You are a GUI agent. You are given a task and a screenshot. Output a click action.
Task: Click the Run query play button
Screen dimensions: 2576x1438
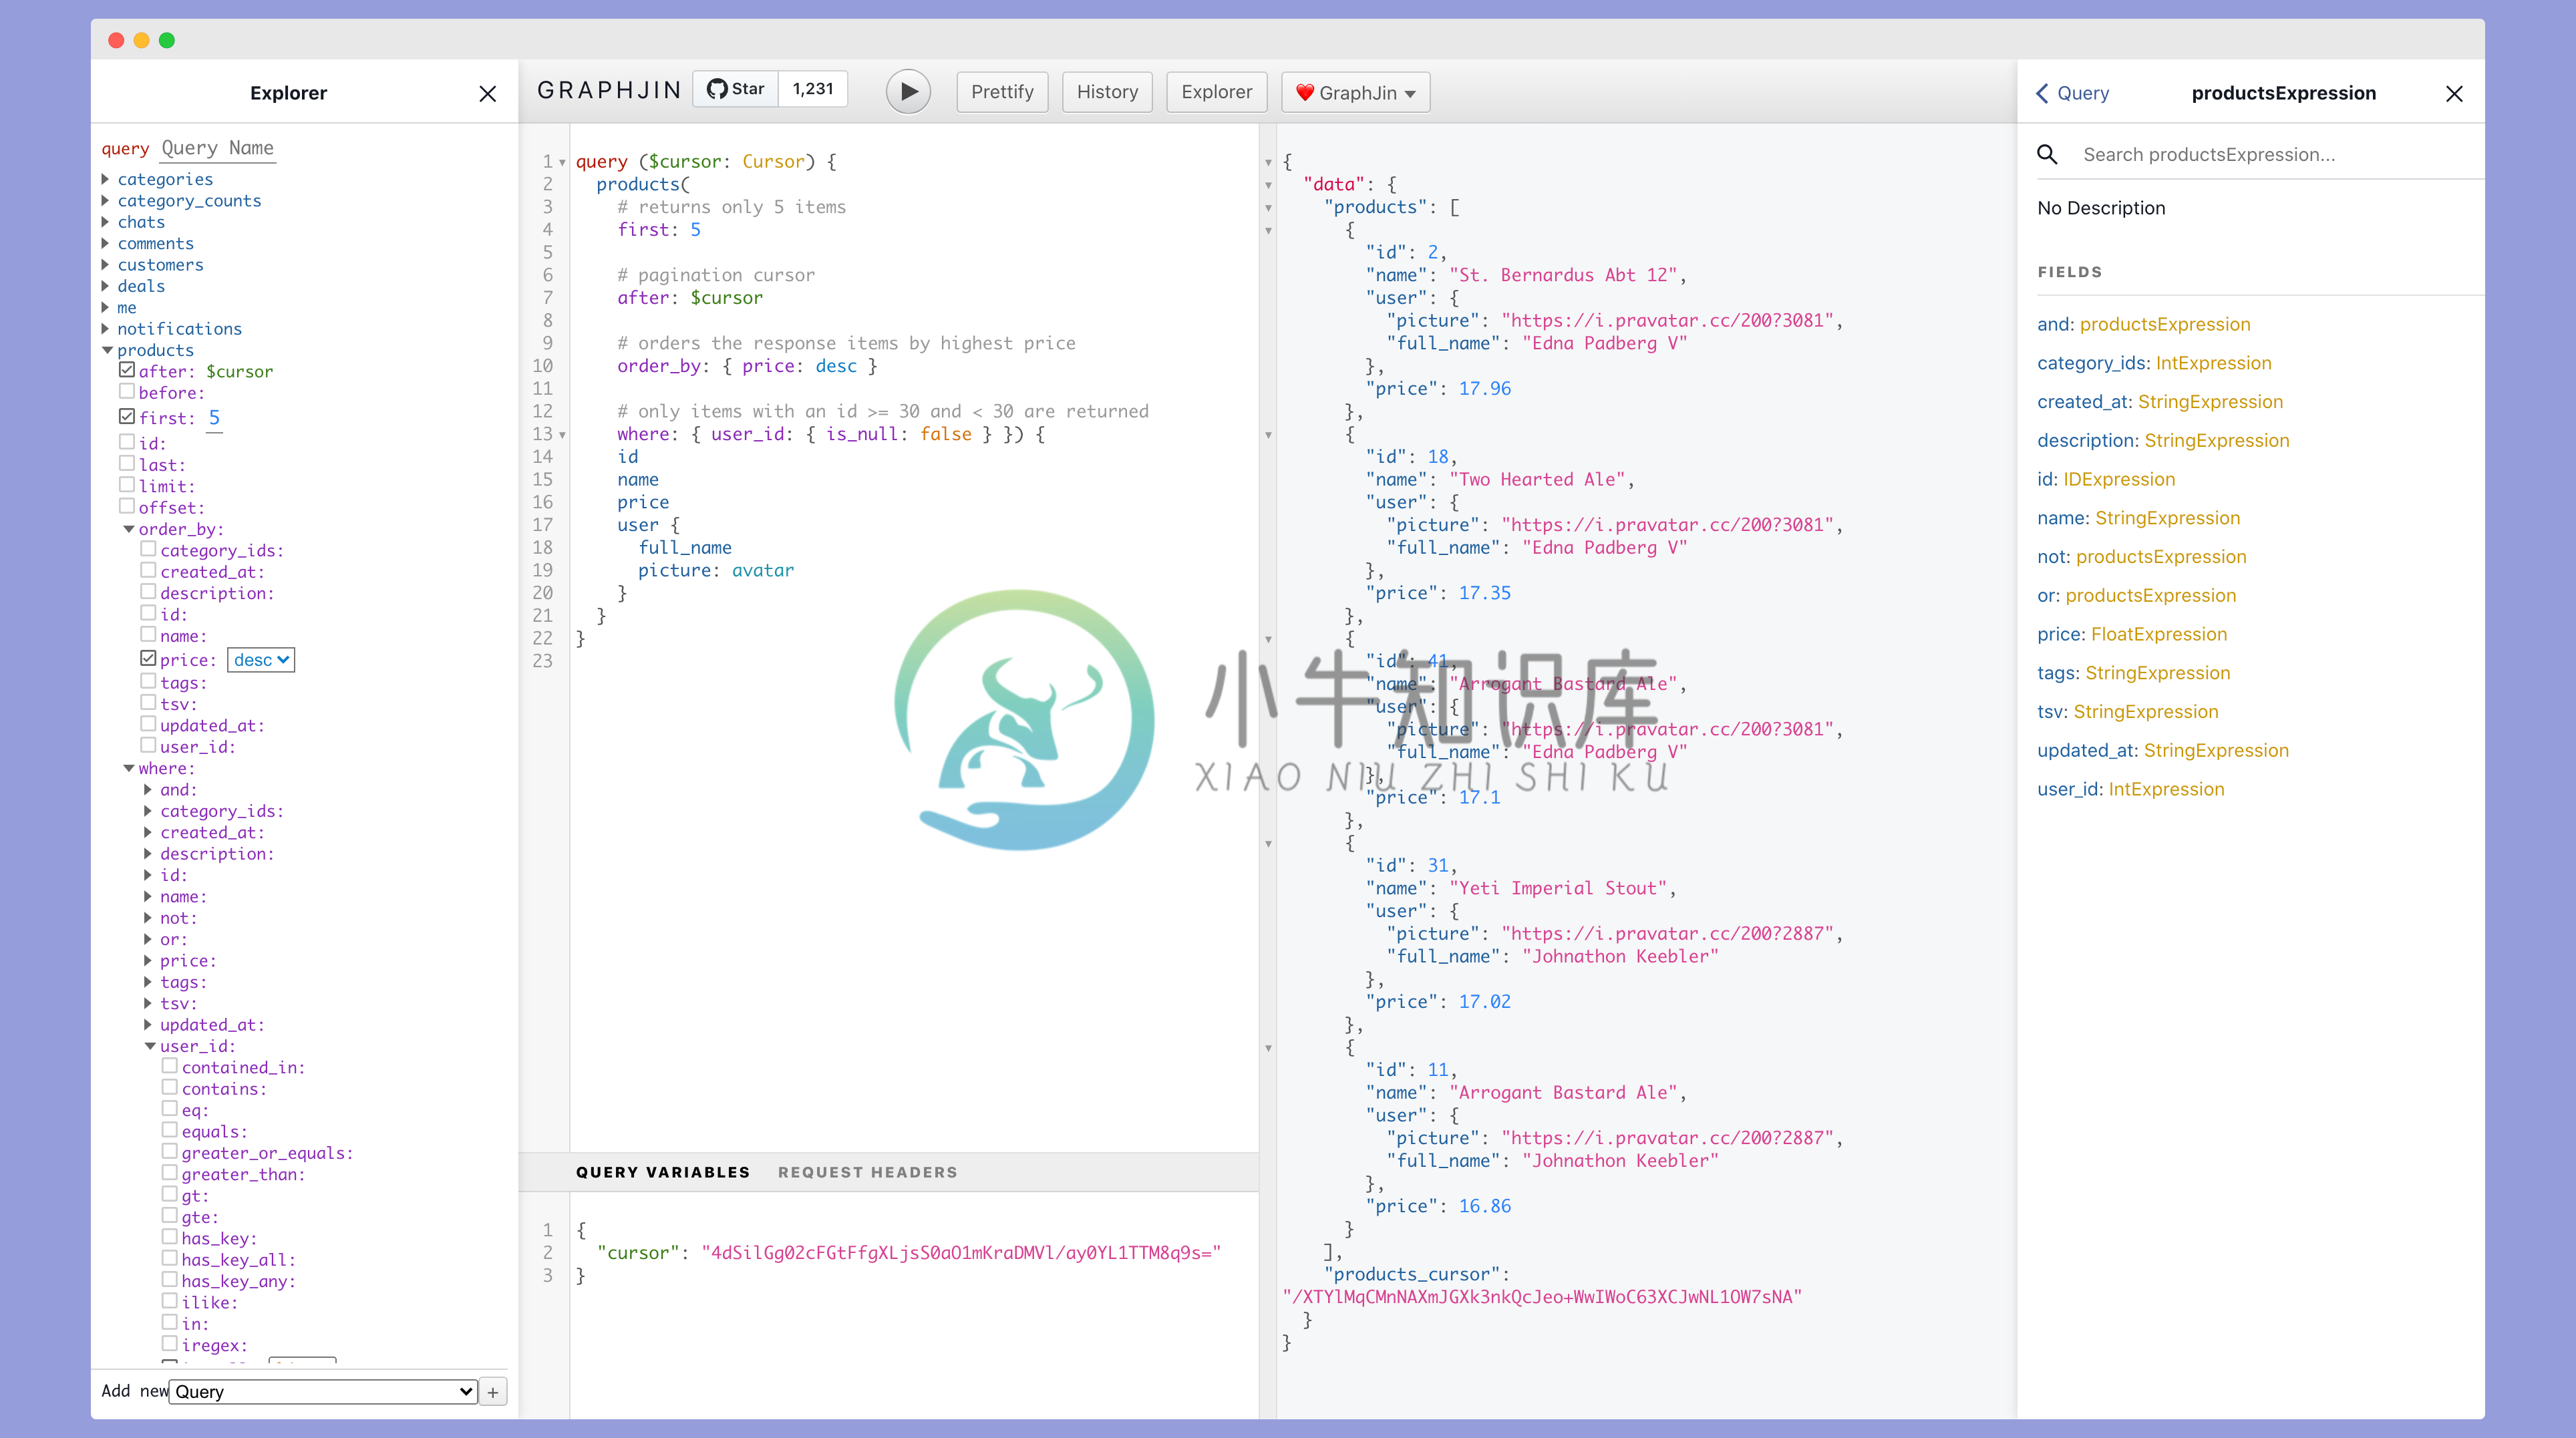tap(908, 92)
